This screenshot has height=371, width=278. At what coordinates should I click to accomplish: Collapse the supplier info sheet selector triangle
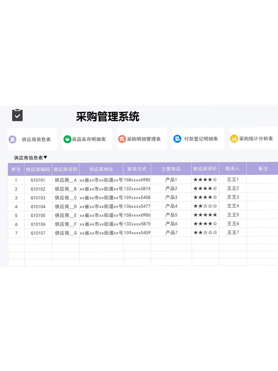pyautogui.click(x=46, y=157)
